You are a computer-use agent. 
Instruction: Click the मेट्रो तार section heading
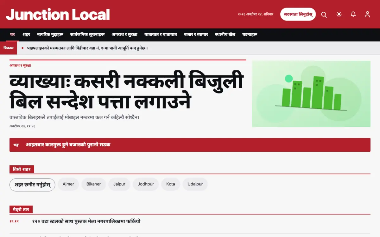[21, 210]
